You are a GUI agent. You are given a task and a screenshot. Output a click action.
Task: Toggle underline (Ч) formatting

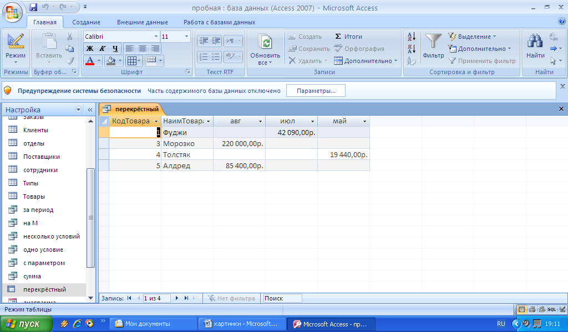coord(115,48)
